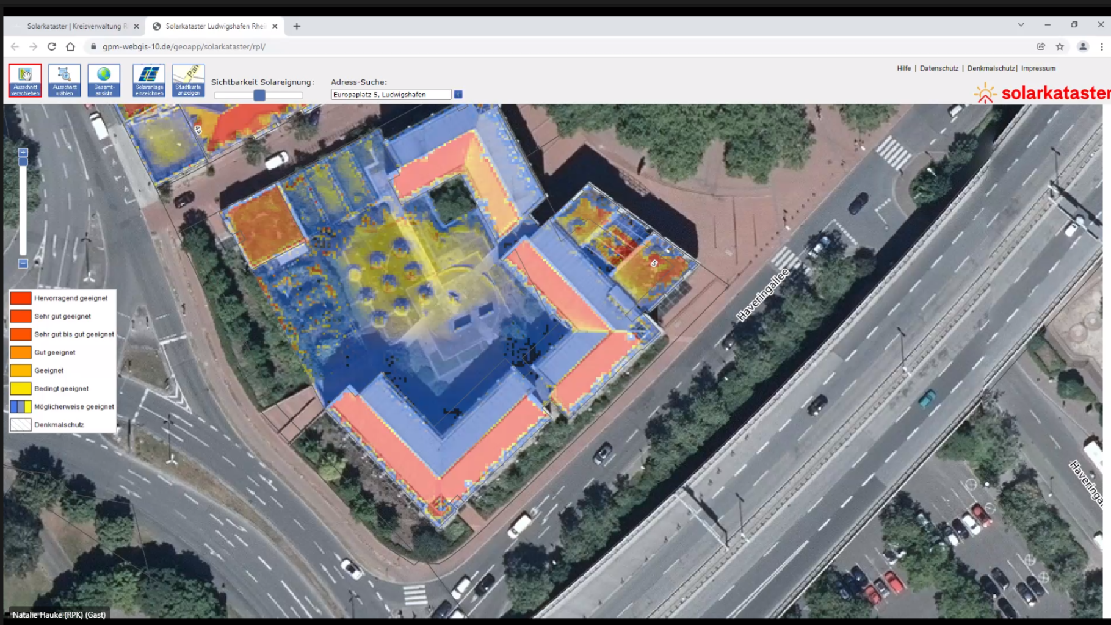Open the Impressum link

click(x=1038, y=68)
